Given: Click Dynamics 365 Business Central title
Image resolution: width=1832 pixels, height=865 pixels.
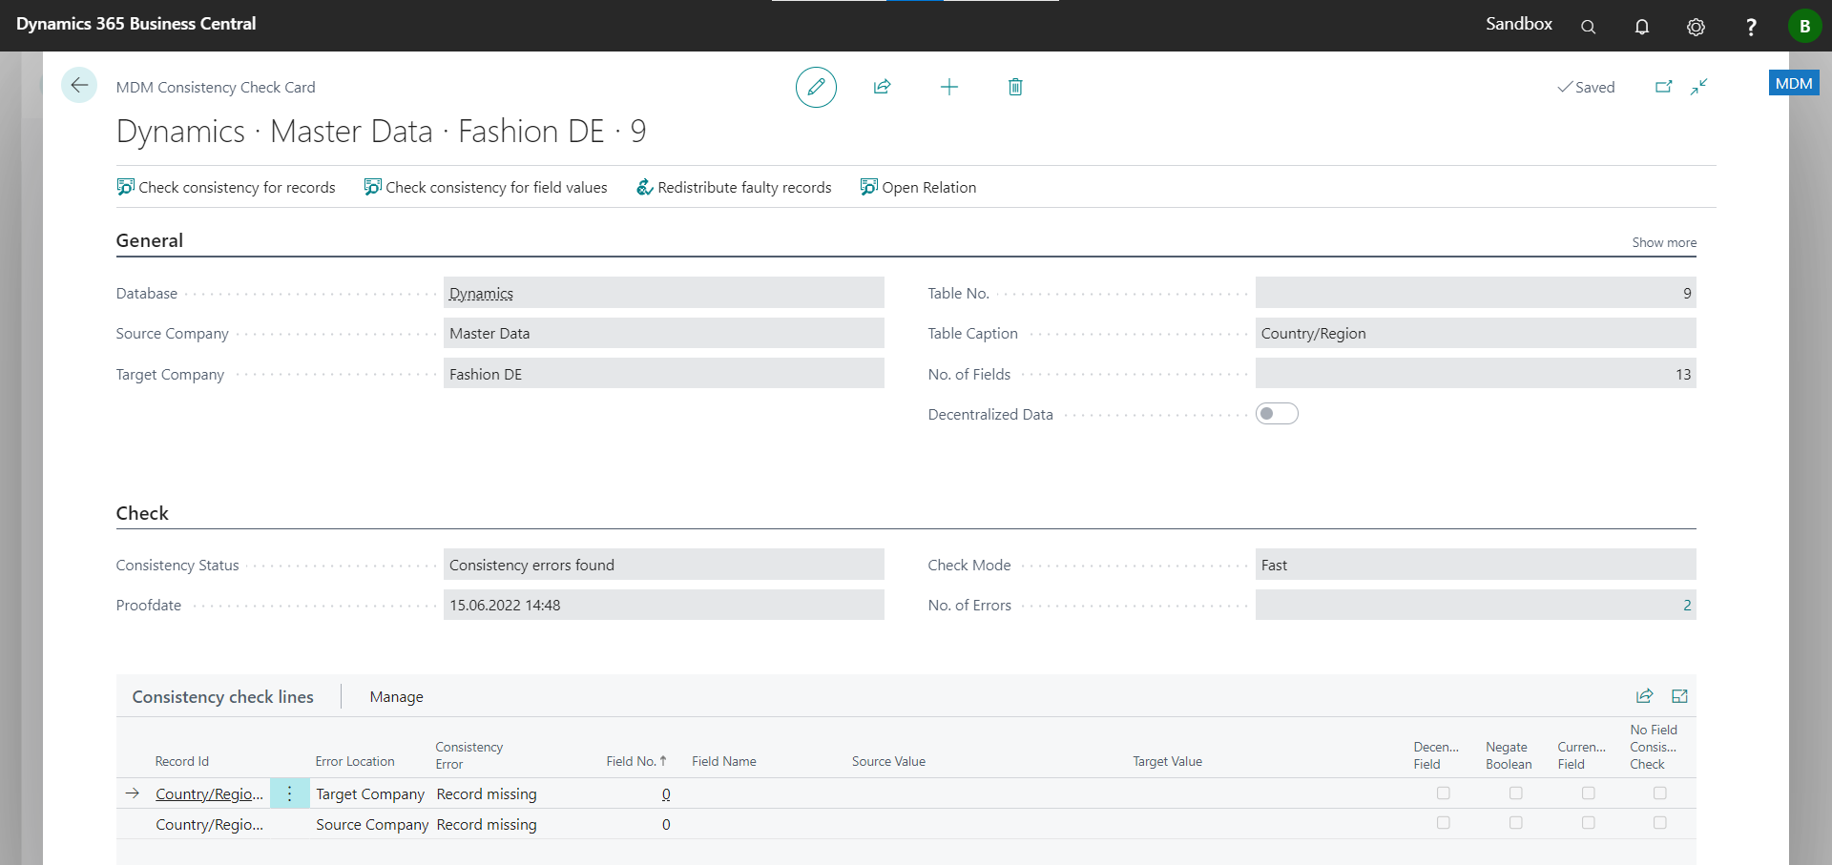Looking at the screenshot, I should pos(135,24).
